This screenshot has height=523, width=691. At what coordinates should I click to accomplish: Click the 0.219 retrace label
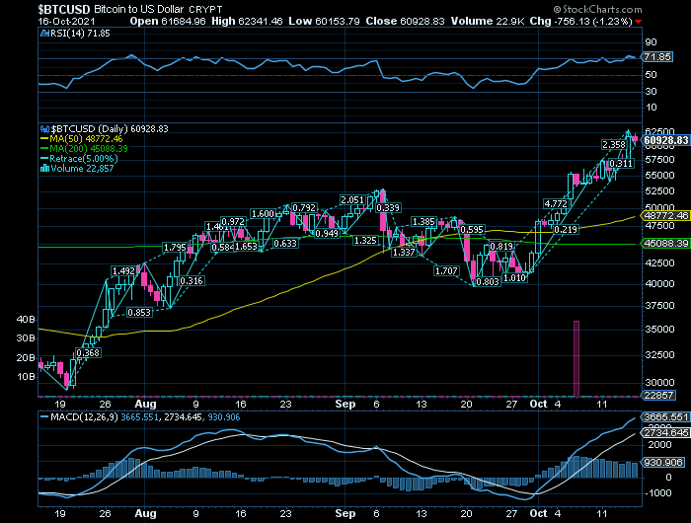[566, 230]
